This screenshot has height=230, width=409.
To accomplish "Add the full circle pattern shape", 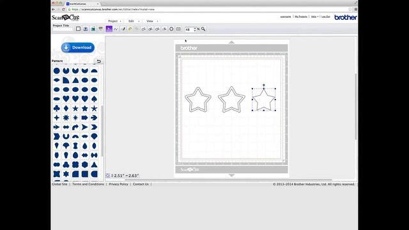I will [x=57, y=71].
